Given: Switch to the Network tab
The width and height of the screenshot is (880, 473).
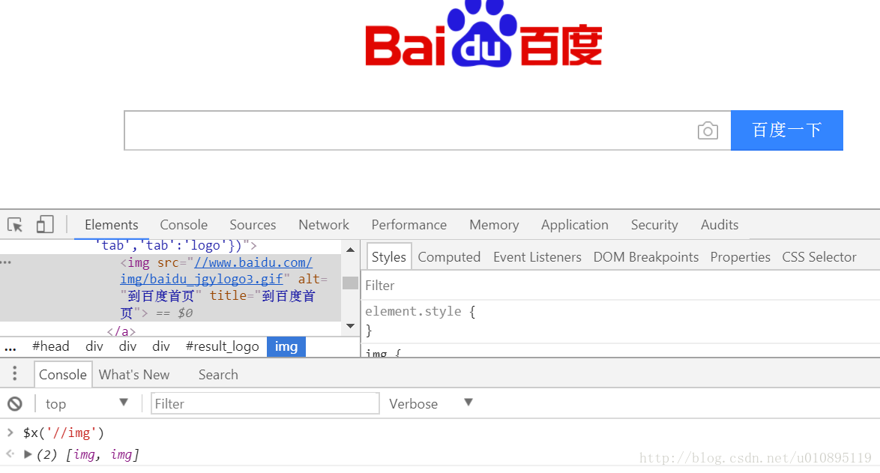Looking at the screenshot, I should (x=324, y=225).
